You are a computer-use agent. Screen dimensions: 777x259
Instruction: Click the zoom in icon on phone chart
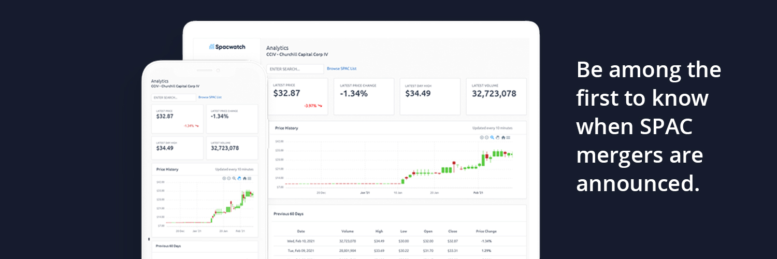pos(224,178)
